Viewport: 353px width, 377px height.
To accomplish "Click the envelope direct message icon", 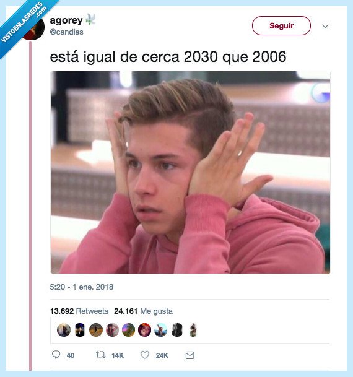I will pyautogui.click(x=190, y=355).
